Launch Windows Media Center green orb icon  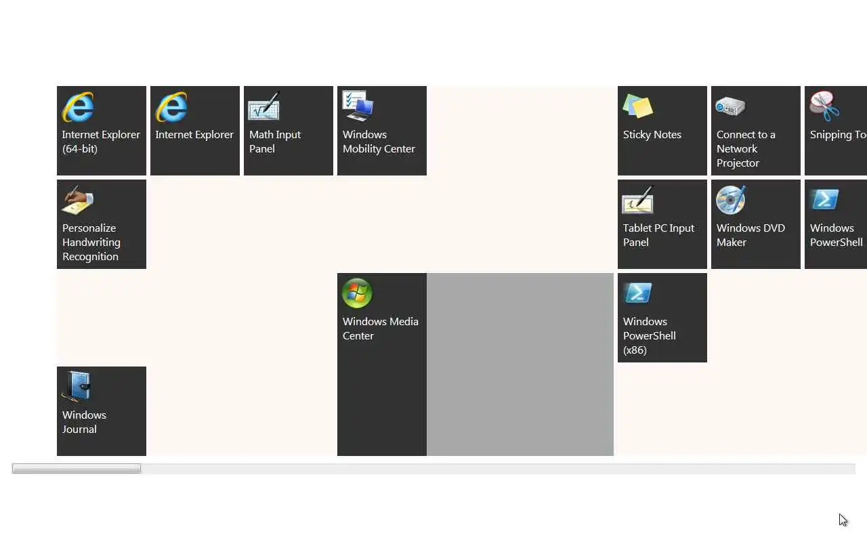coord(358,293)
